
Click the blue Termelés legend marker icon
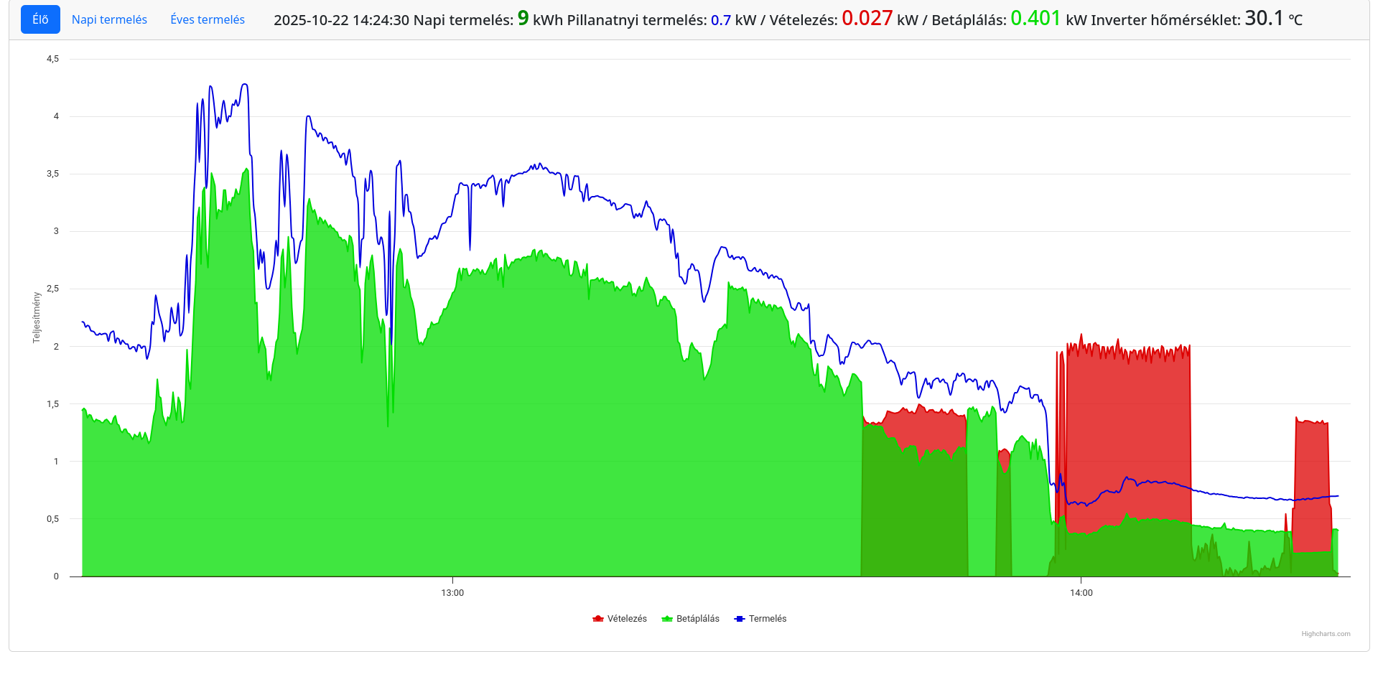[x=740, y=619]
